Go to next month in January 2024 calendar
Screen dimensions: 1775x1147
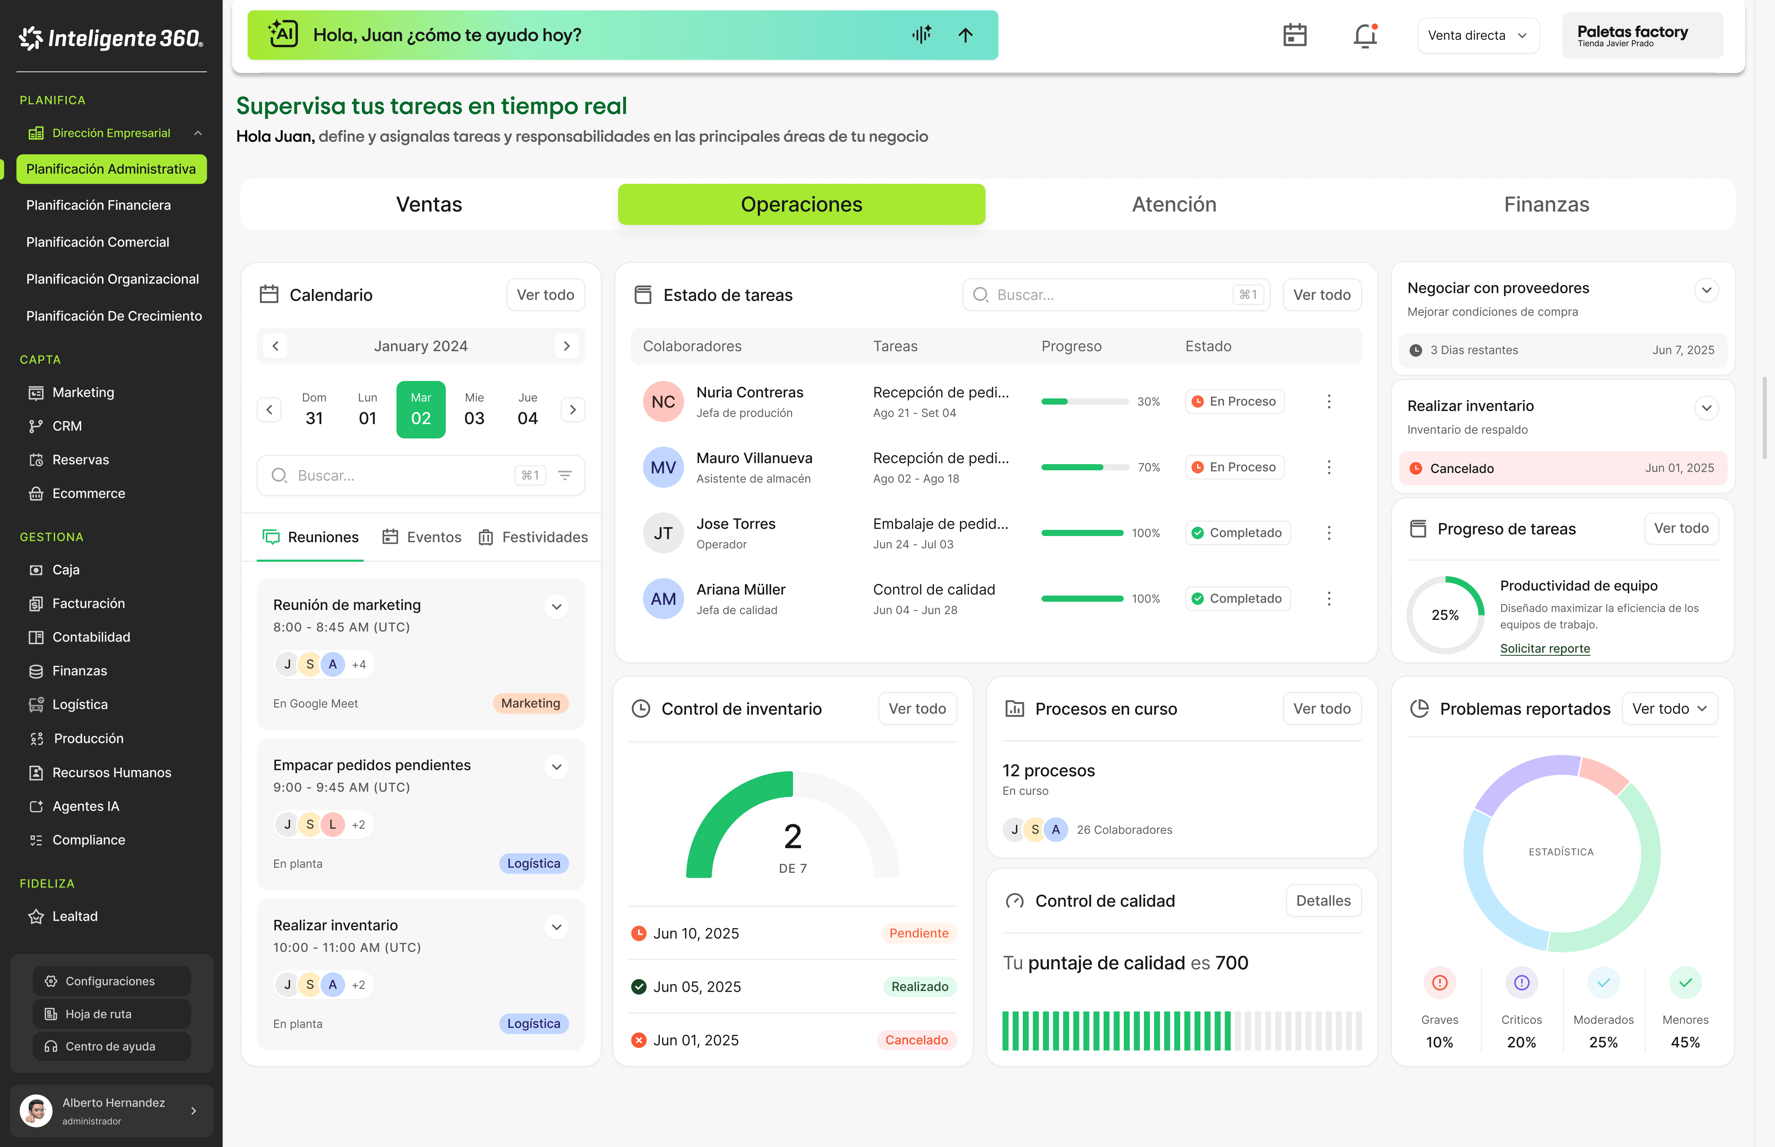(x=567, y=346)
